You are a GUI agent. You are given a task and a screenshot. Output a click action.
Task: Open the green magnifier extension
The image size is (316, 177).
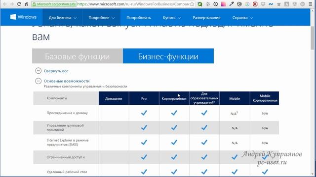point(199,4)
